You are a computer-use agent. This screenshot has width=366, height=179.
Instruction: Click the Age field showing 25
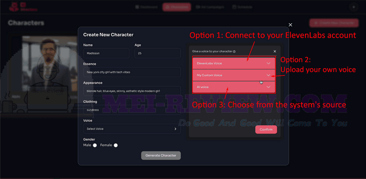157,53
